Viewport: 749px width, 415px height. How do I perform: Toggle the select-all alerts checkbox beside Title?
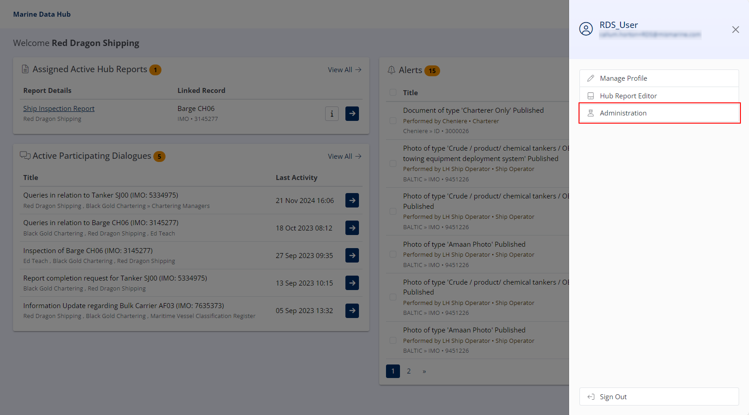click(x=393, y=92)
